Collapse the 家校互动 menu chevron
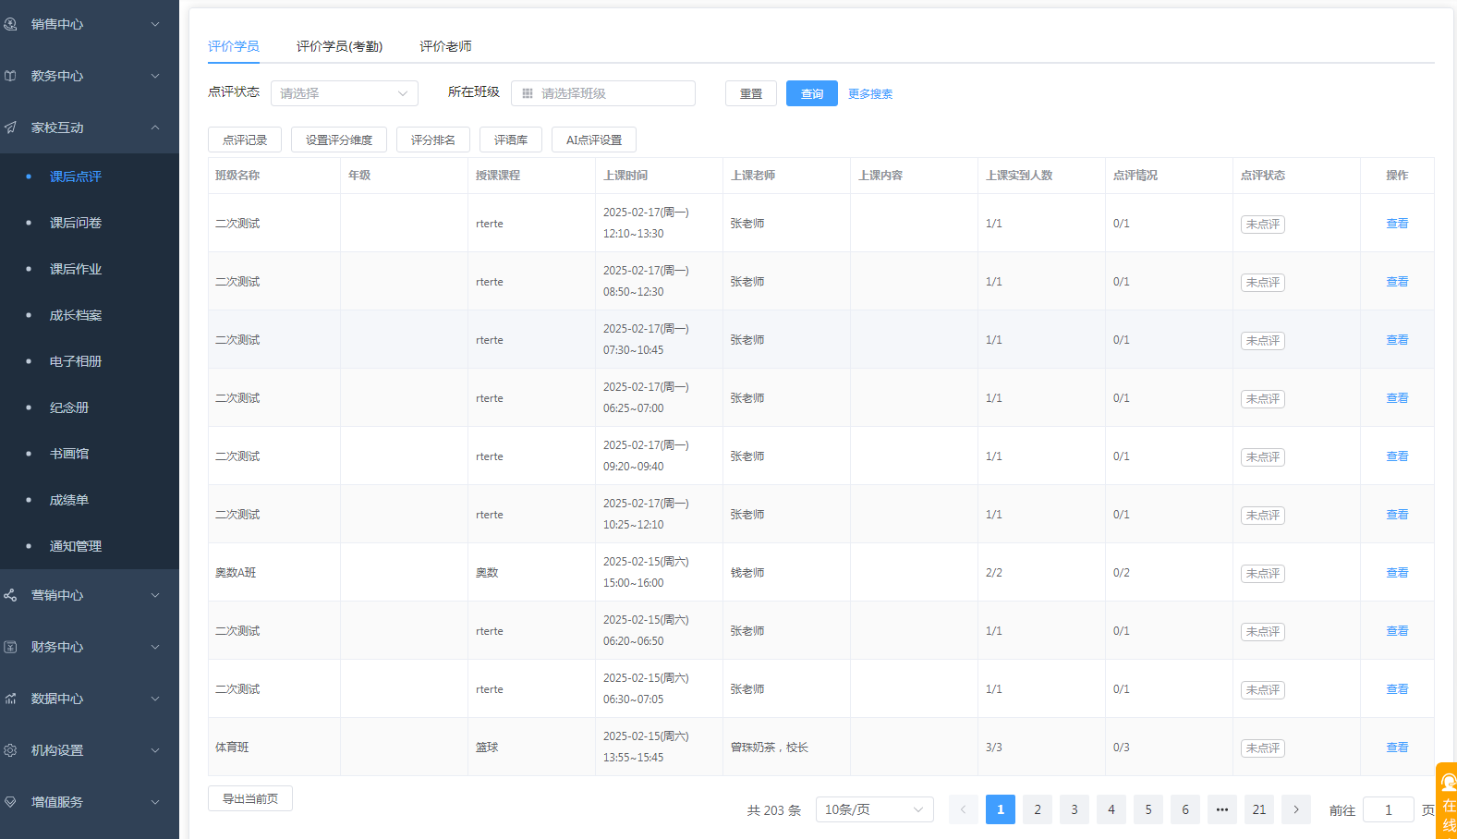The height and width of the screenshot is (839, 1457). click(155, 128)
